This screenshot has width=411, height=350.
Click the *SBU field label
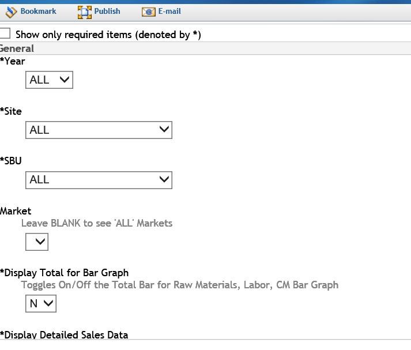(11, 161)
